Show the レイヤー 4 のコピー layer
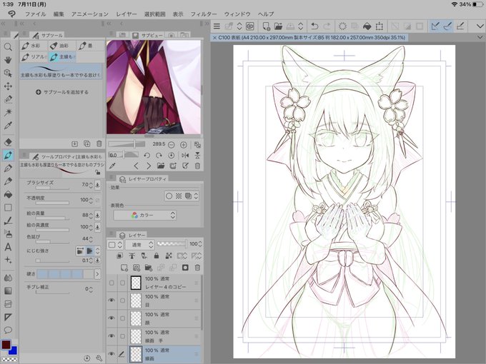The height and width of the screenshot is (364, 486). tap(111, 283)
